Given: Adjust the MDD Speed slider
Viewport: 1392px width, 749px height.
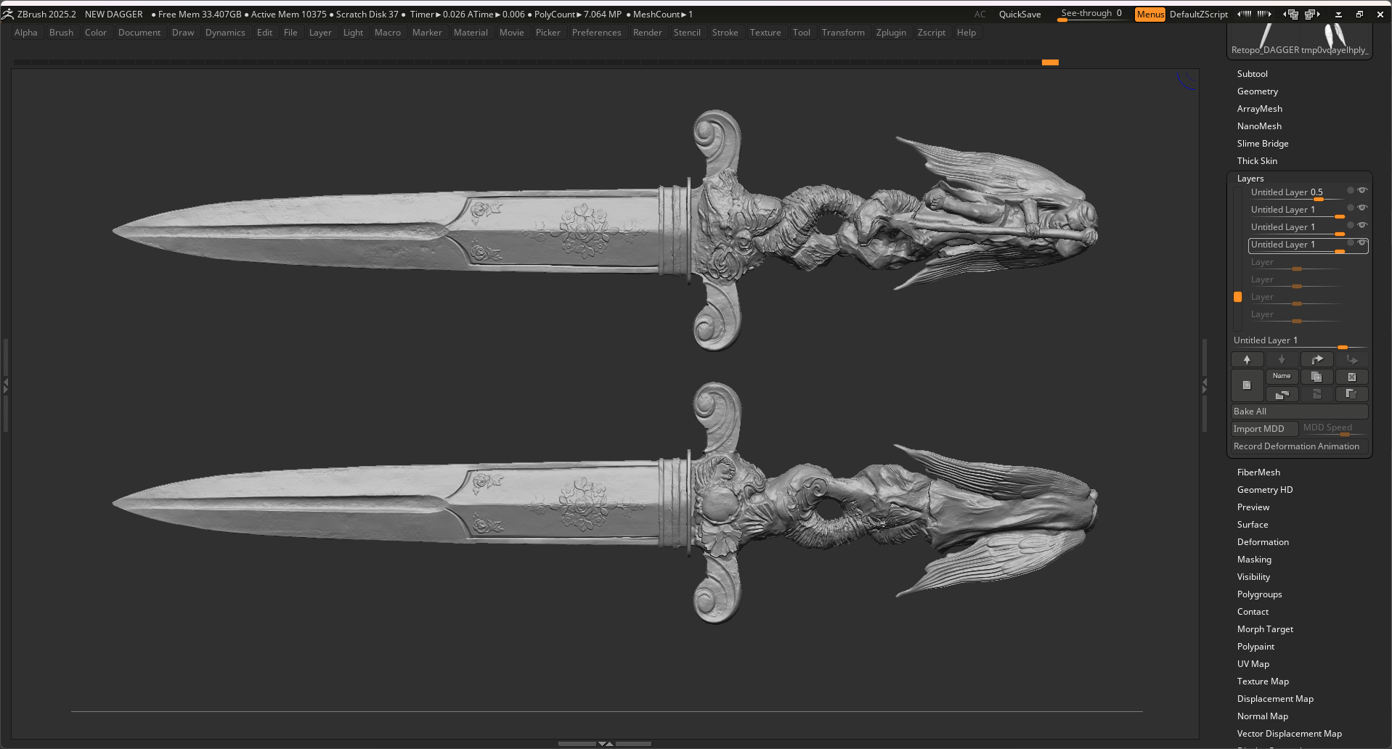Looking at the screenshot, I should click(x=1335, y=429).
